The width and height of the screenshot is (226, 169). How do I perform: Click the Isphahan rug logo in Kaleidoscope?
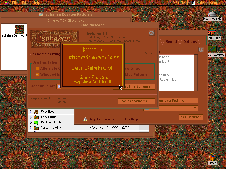click(x=55, y=39)
